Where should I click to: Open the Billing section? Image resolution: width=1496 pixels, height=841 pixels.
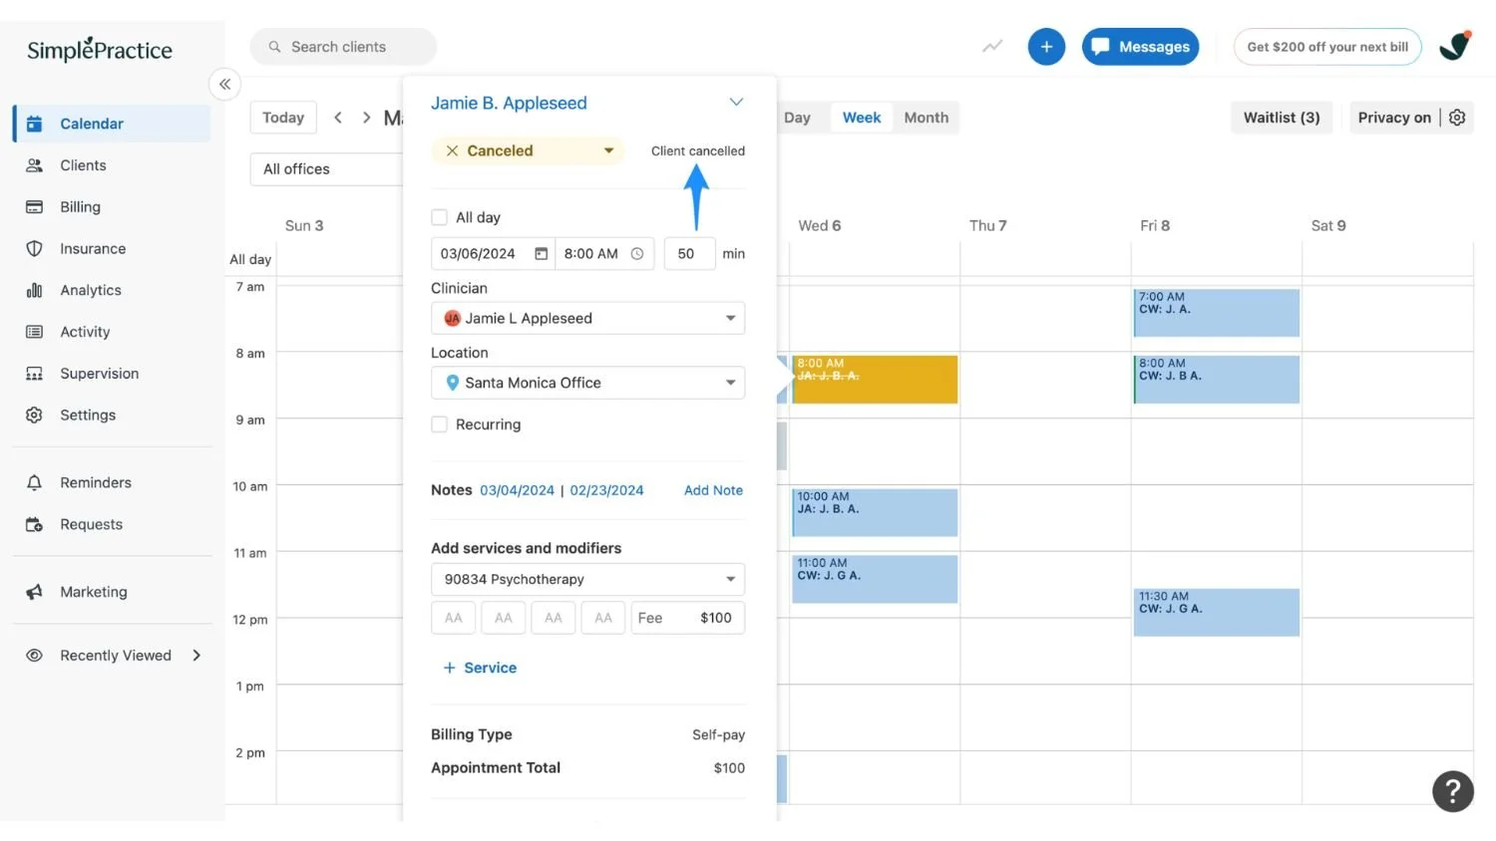point(79,206)
